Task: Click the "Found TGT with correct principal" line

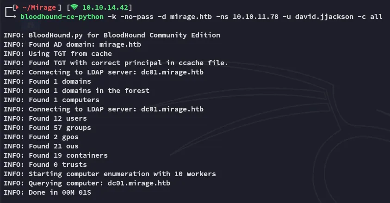Action: pos(116,63)
